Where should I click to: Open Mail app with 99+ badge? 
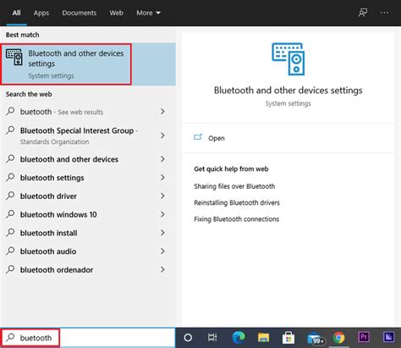316,339
